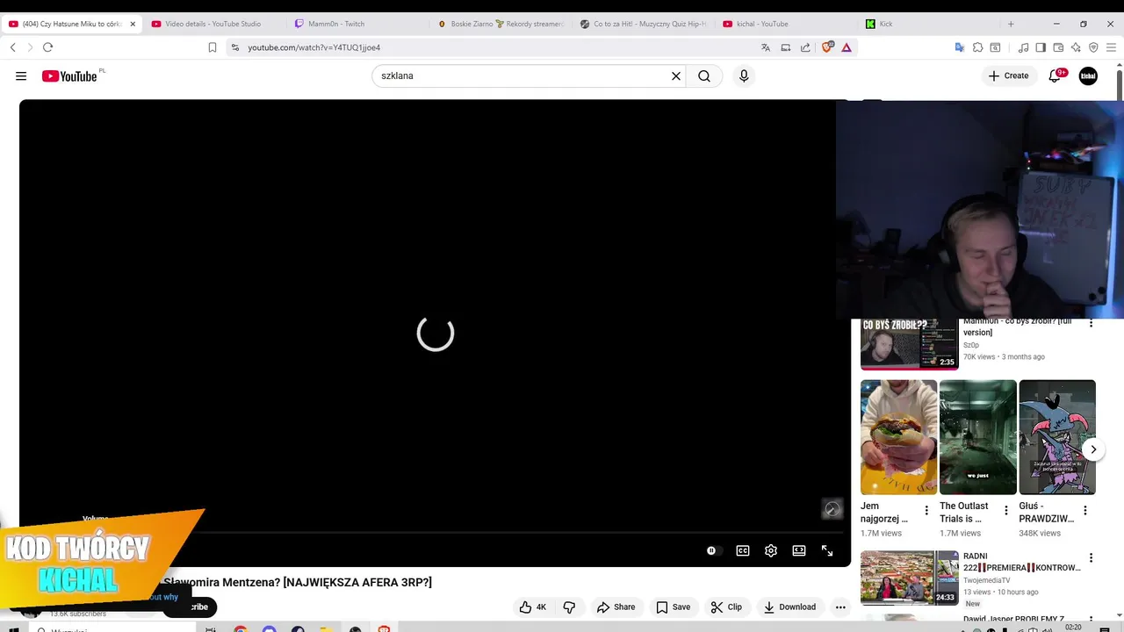
Task: Show the browser sidebar panel
Action: [1041, 47]
